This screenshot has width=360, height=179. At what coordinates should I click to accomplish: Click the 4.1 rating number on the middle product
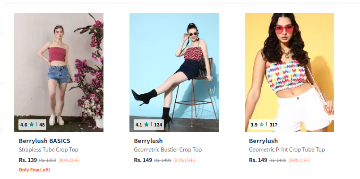[x=139, y=125]
